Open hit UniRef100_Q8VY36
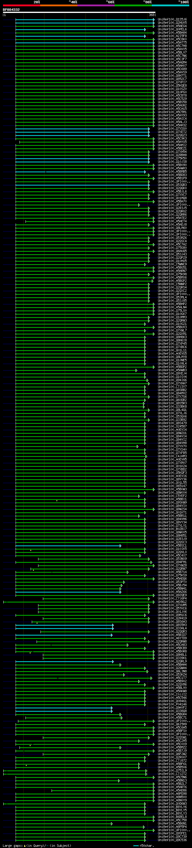Screen dimensions: 192x848 pos(172,479)
